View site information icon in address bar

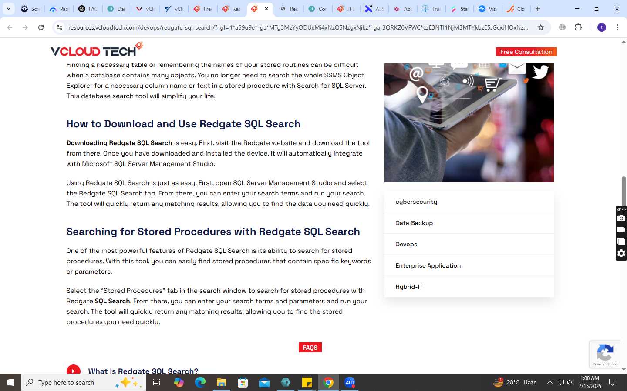coord(60,27)
